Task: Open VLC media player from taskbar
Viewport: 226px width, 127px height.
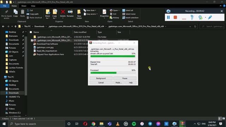Action: [x=118, y=124]
